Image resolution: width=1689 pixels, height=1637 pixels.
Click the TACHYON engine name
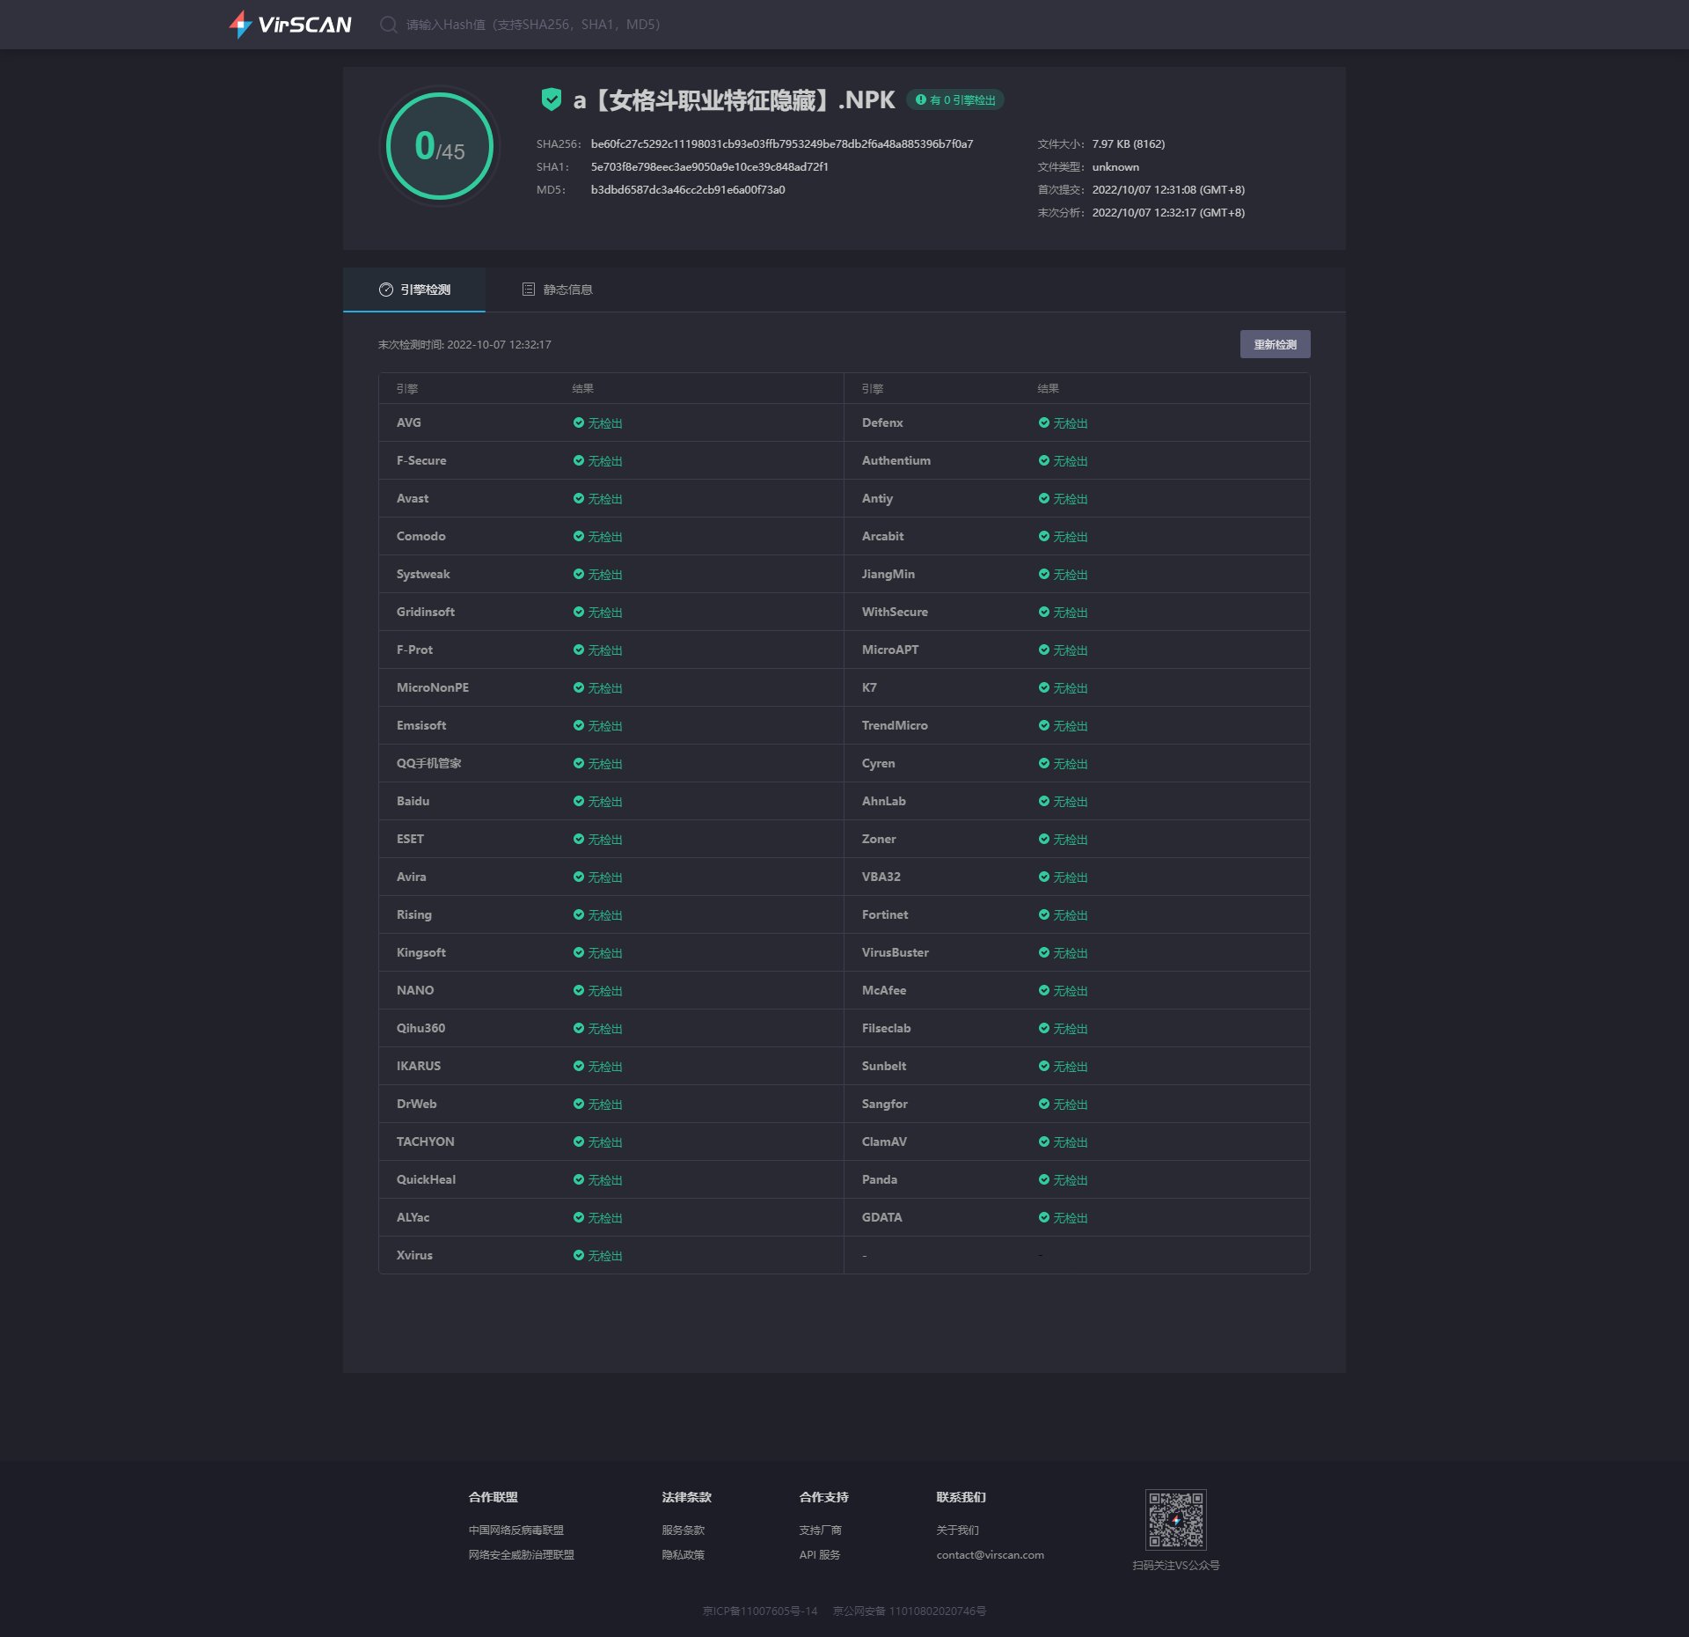point(426,1141)
